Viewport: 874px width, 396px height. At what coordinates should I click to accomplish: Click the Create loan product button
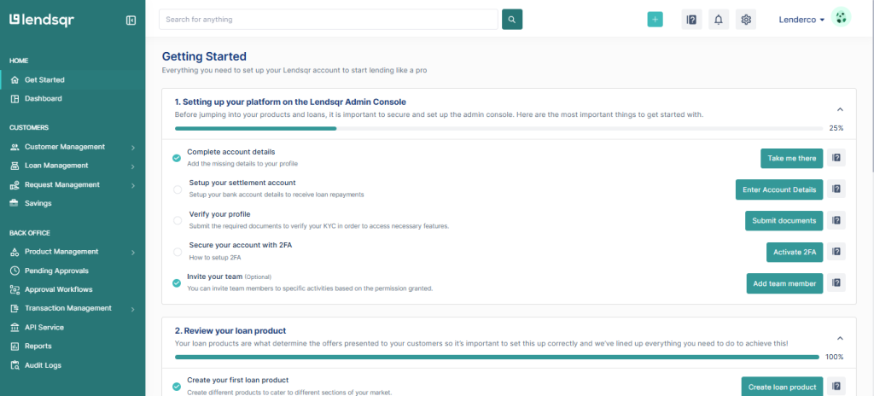[x=782, y=387]
